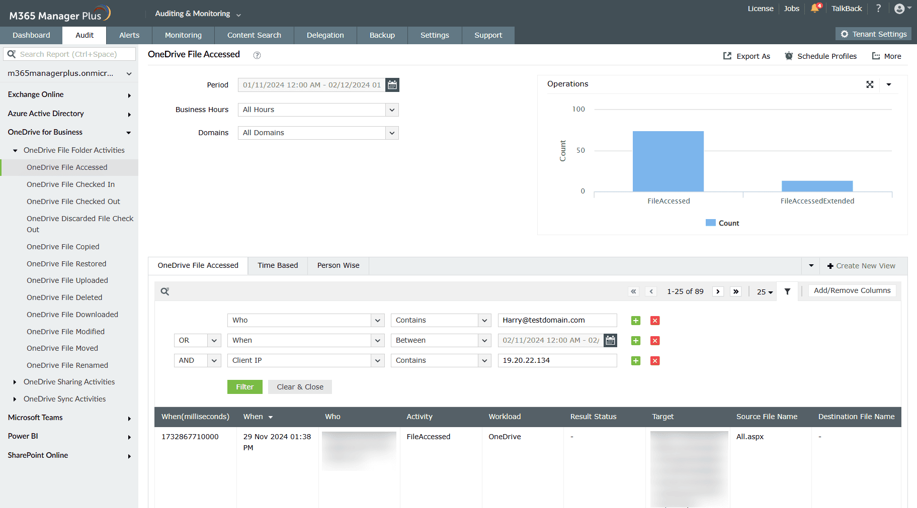Open the TalkBack link

(847, 9)
